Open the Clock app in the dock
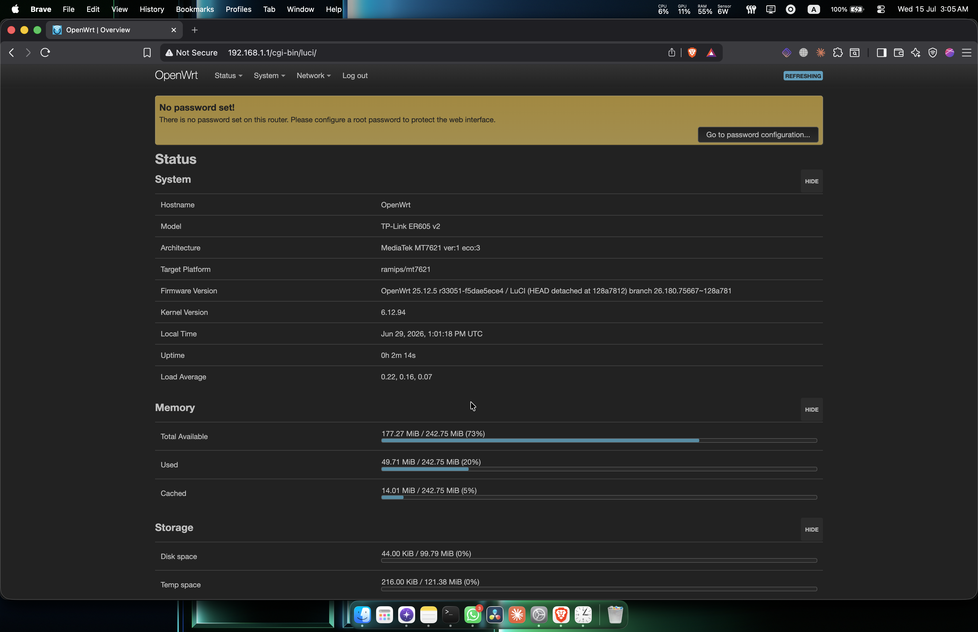The height and width of the screenshot is (632, 978). (x=583, y=615)
